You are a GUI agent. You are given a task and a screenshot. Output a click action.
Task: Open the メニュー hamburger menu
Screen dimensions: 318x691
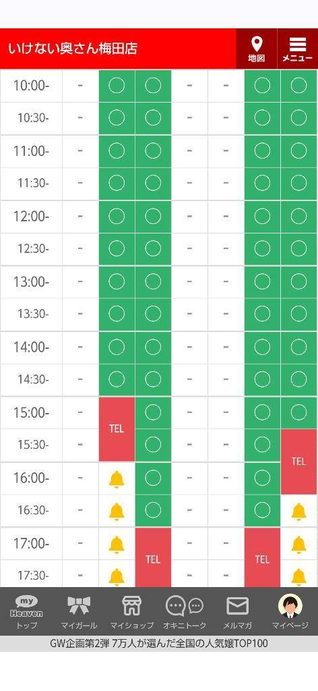[298, 49]
